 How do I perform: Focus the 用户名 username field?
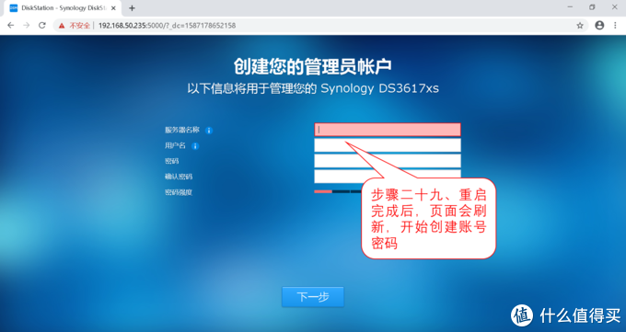[x=388, y=145]
